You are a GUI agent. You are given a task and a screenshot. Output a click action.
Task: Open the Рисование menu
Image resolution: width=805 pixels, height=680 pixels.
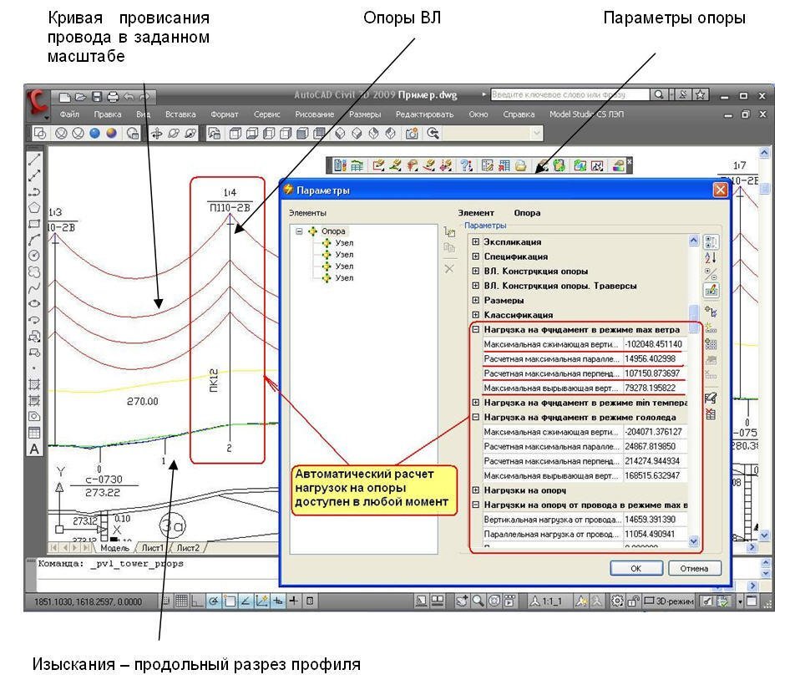(x=314, y=114)
